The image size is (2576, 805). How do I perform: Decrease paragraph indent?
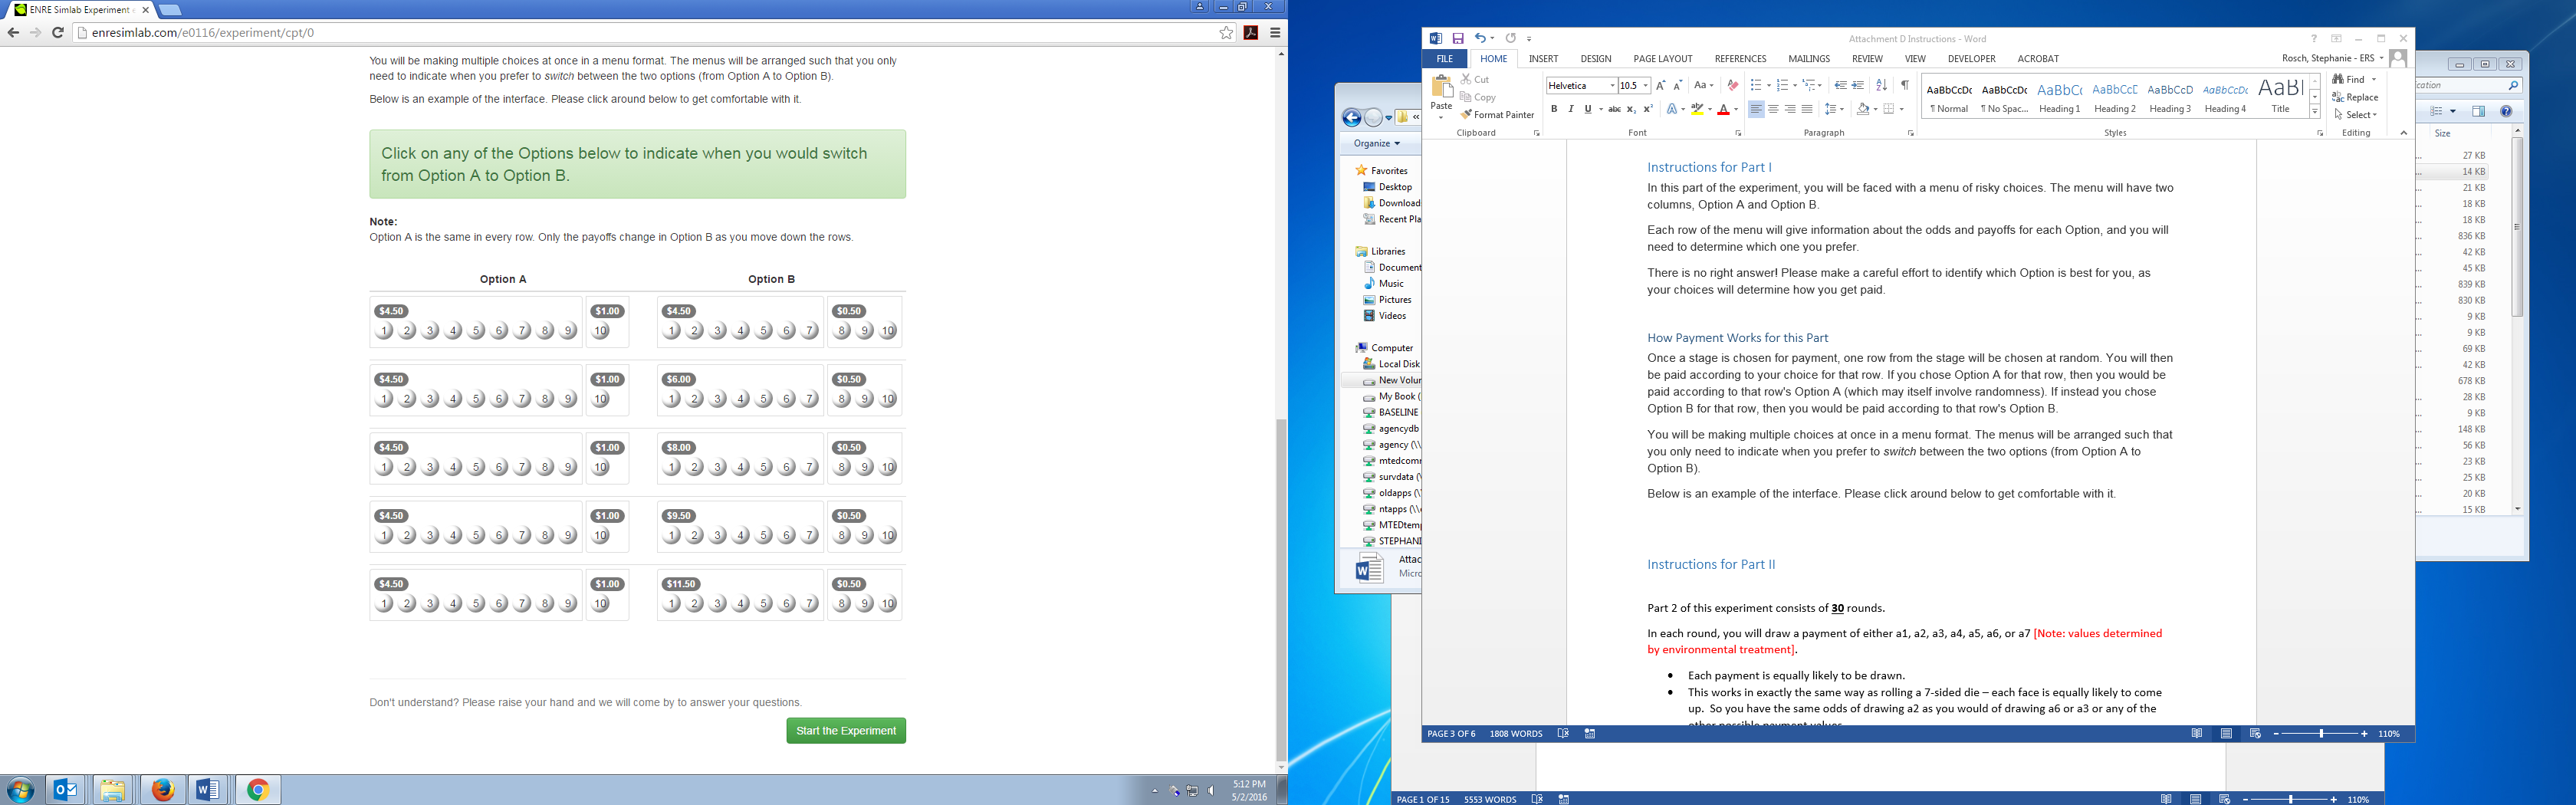click(1840, 86)
